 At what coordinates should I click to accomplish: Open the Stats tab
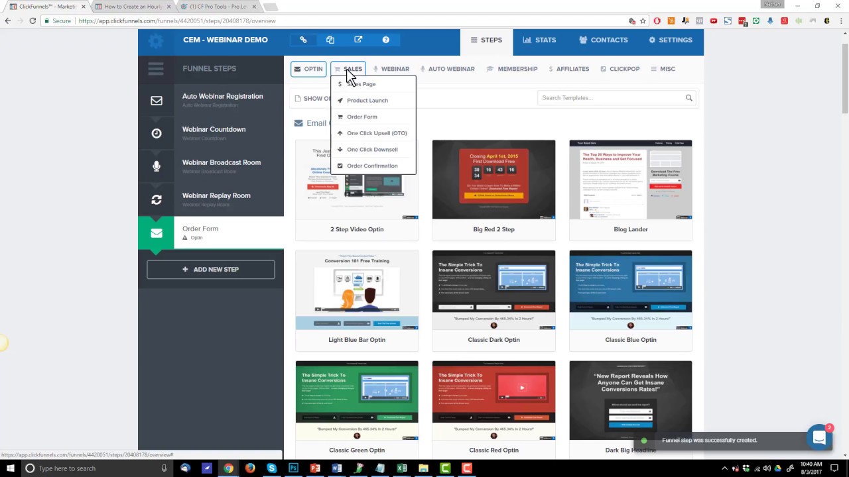539,40
